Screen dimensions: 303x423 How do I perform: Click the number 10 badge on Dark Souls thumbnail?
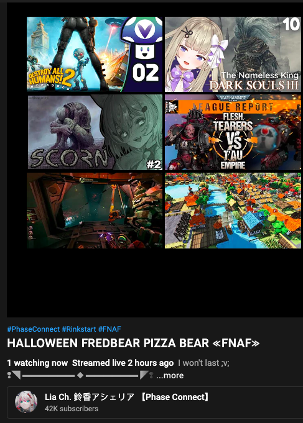point(291,24)
